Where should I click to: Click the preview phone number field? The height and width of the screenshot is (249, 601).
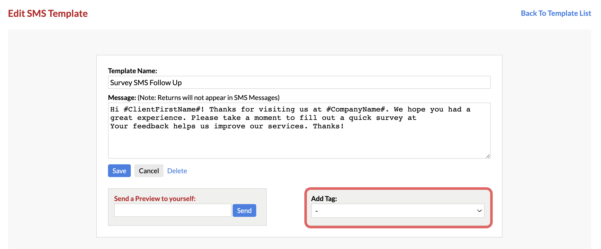pyautogui.click(x=173, y=210)
